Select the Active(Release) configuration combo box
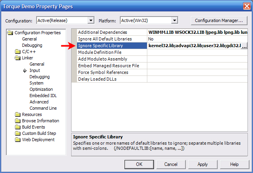The height and width of the screenshot is (173, 253). 65,20
